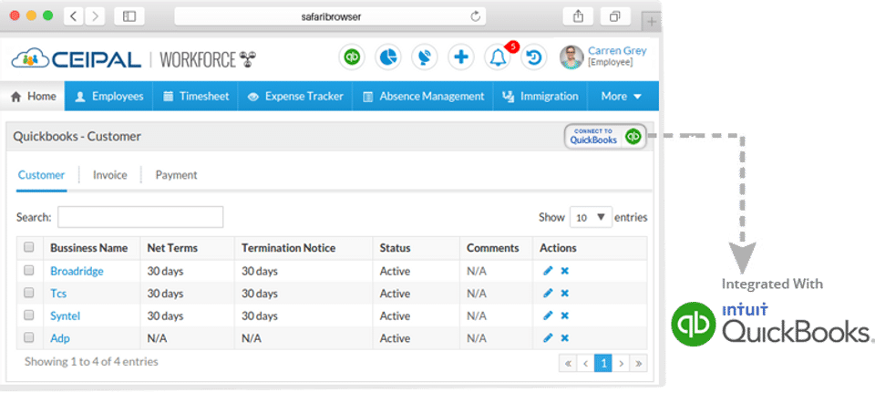Toggle the Safari sidebar
Screen dimensions: 875x393
pos(129,16)
